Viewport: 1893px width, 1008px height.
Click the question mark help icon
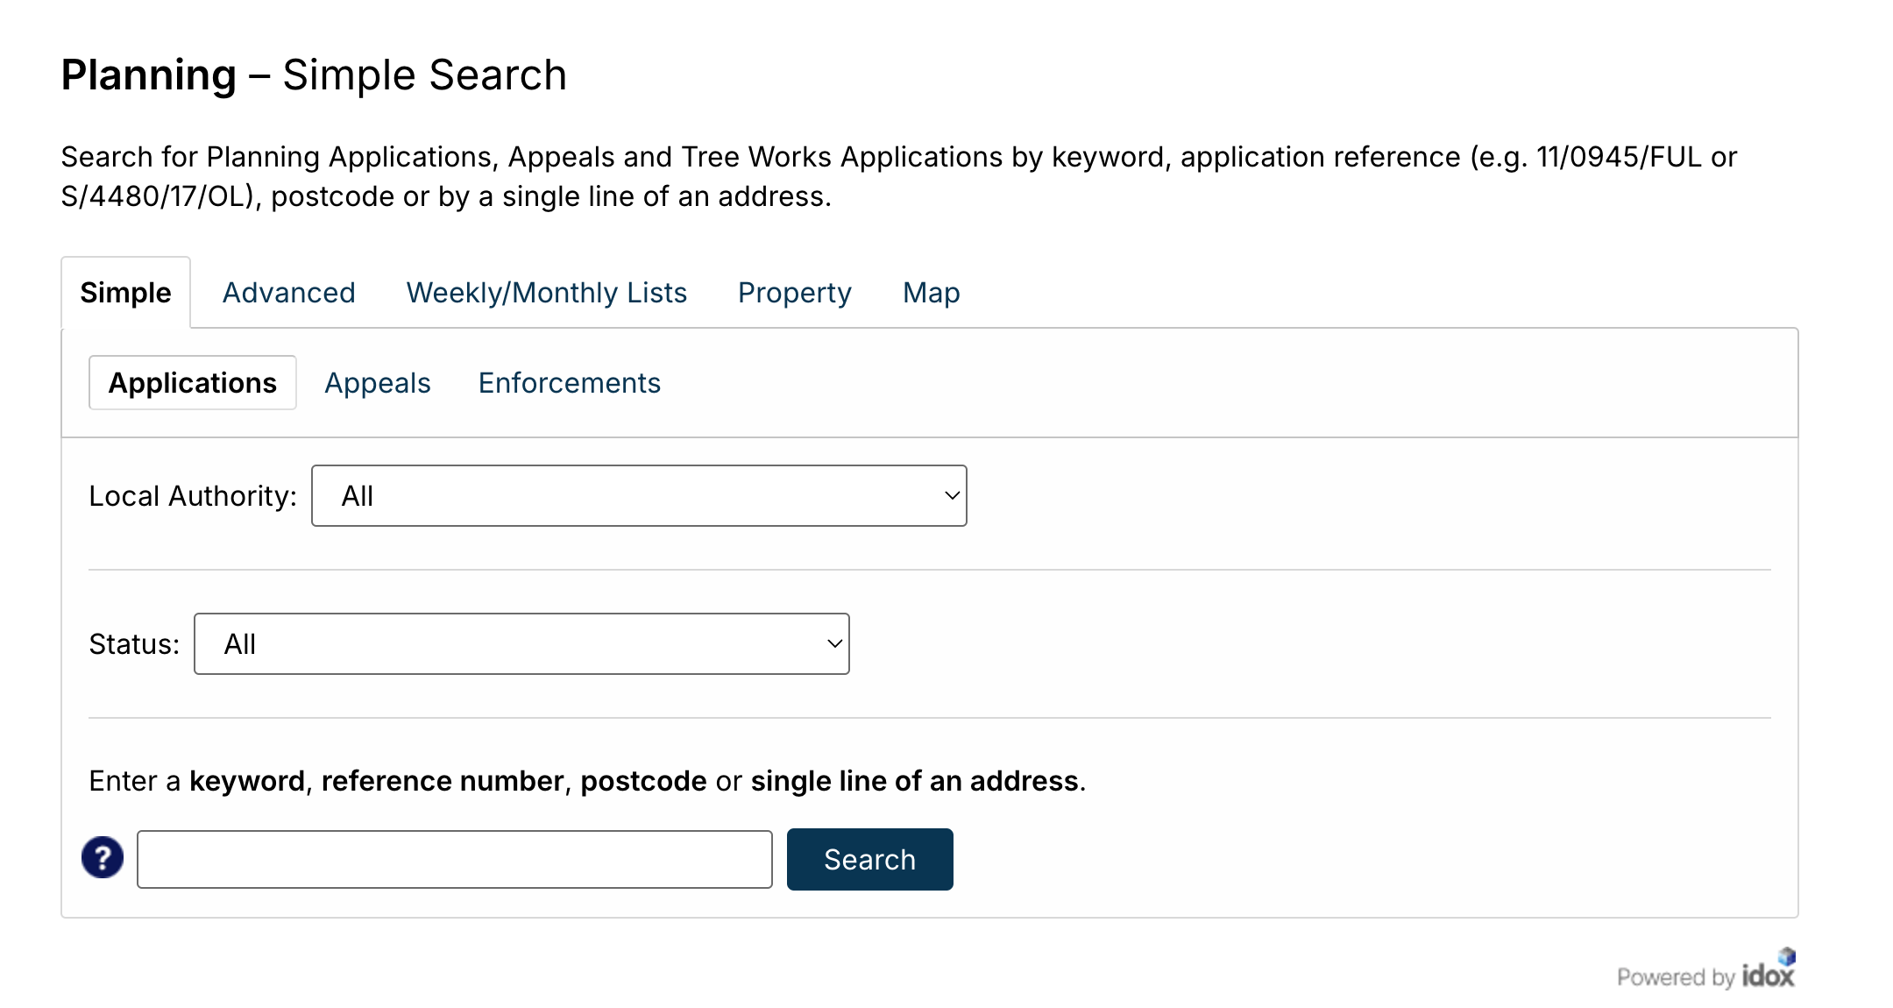point(103,857)
